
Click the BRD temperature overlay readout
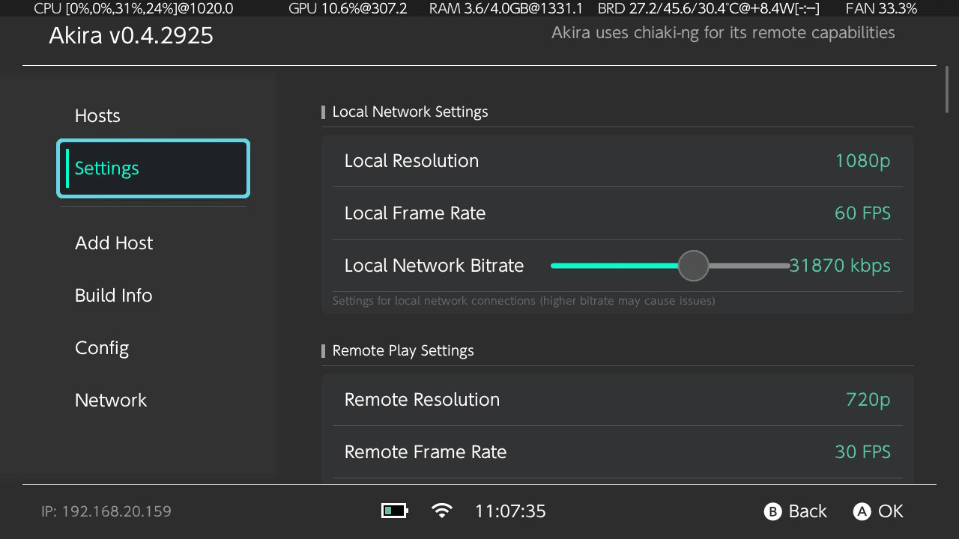click(x=709, y=9)
